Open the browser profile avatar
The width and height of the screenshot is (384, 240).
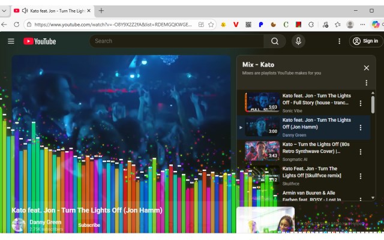[x=350, y=25]
